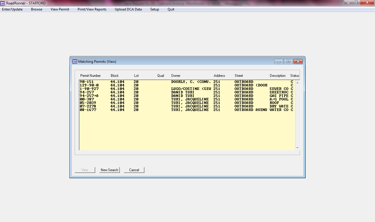The width and height of the screenshot is (375, 222).
Task: Select permit row 08-1677
Action: [x=187, y=110]
